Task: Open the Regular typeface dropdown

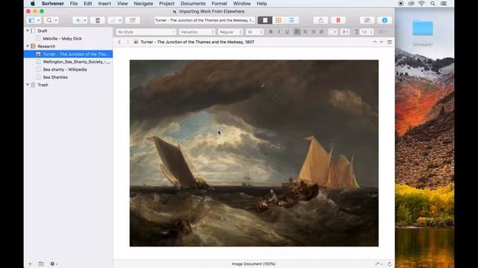Action: 231,32
